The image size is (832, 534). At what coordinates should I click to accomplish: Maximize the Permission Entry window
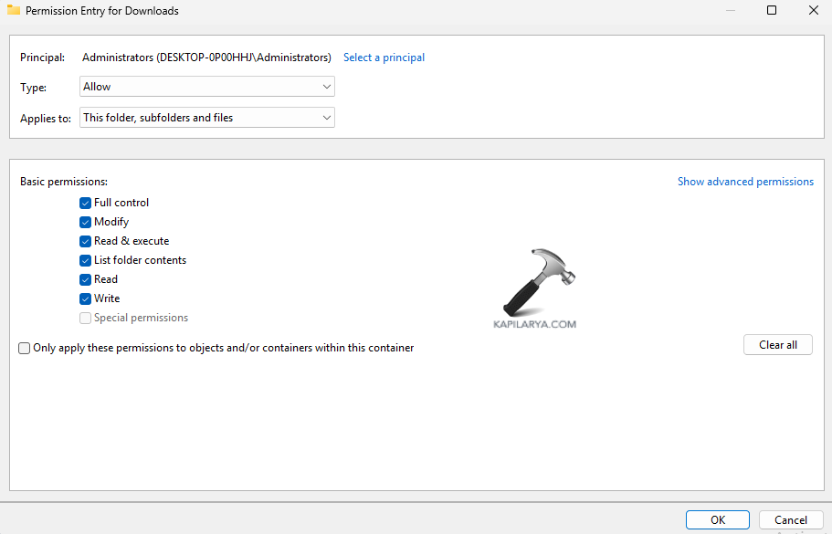coord(771,11)
